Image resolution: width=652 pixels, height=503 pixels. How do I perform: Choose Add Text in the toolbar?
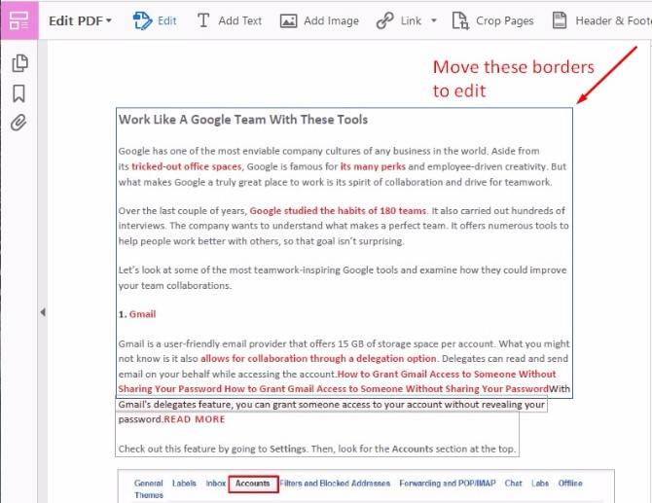pos(240,20)
